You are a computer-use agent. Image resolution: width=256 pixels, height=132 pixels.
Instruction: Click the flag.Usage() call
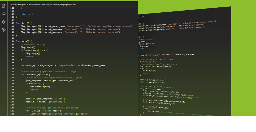pyautogui.click(x=33, y=54)
